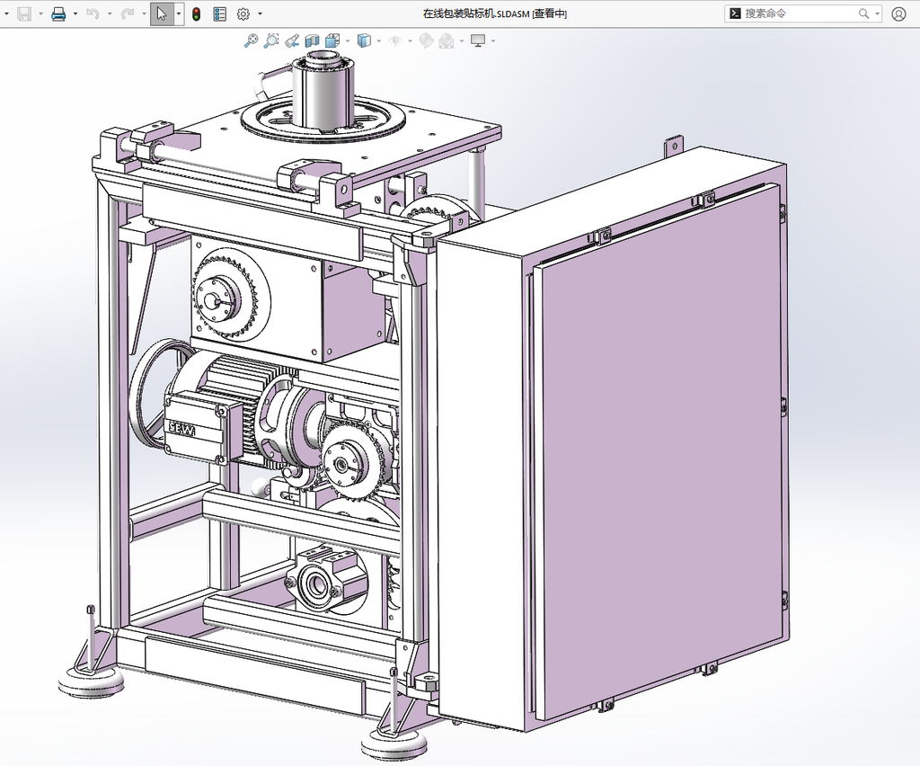Open the Options gear icon
920x766 pixels.
tap(243, 13)
